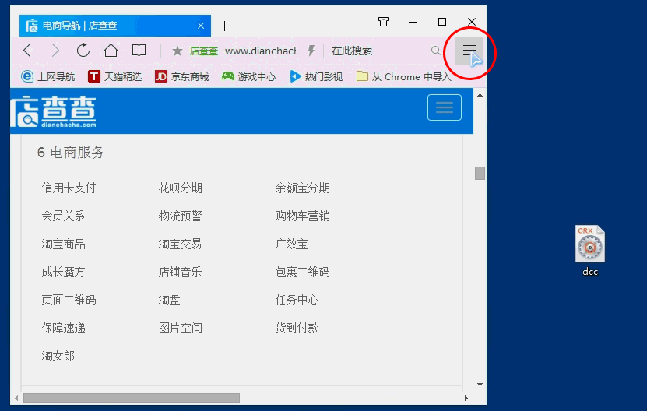The image size is (647, 411).
Task: Click the horizontal scrollbar right arrow
Action: (466, 399)
